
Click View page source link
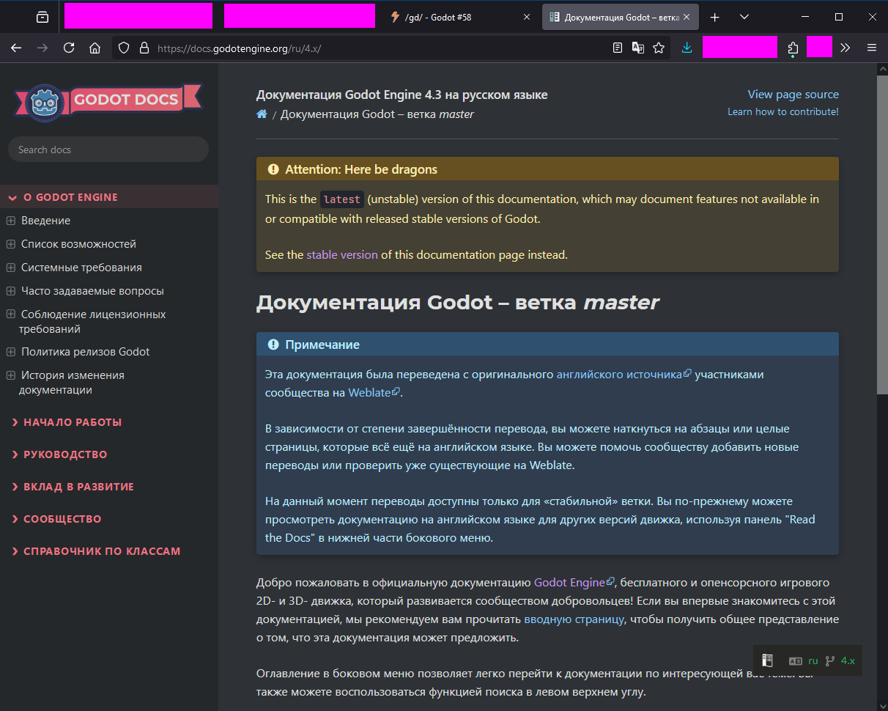coord(793,95)
